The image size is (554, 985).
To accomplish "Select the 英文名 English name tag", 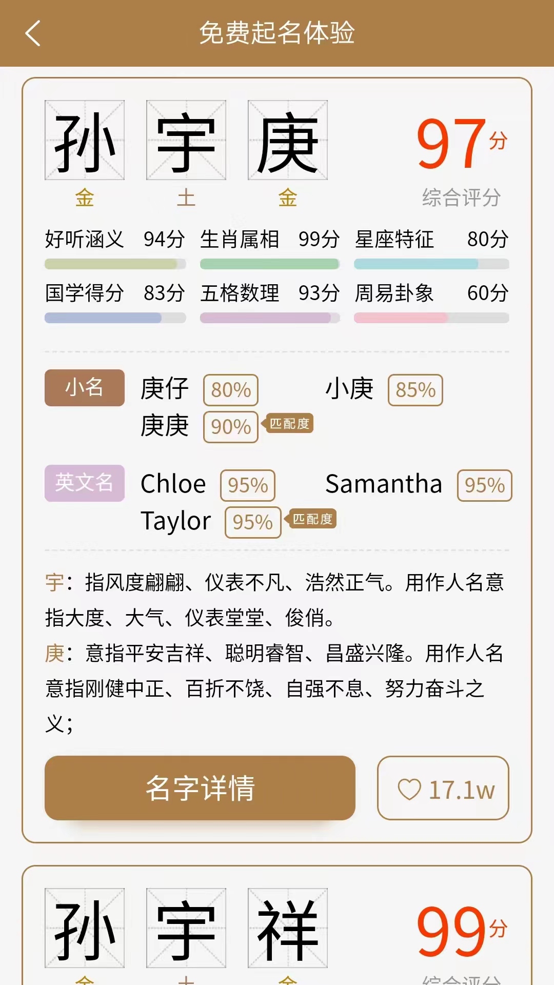I will [84, 483].
